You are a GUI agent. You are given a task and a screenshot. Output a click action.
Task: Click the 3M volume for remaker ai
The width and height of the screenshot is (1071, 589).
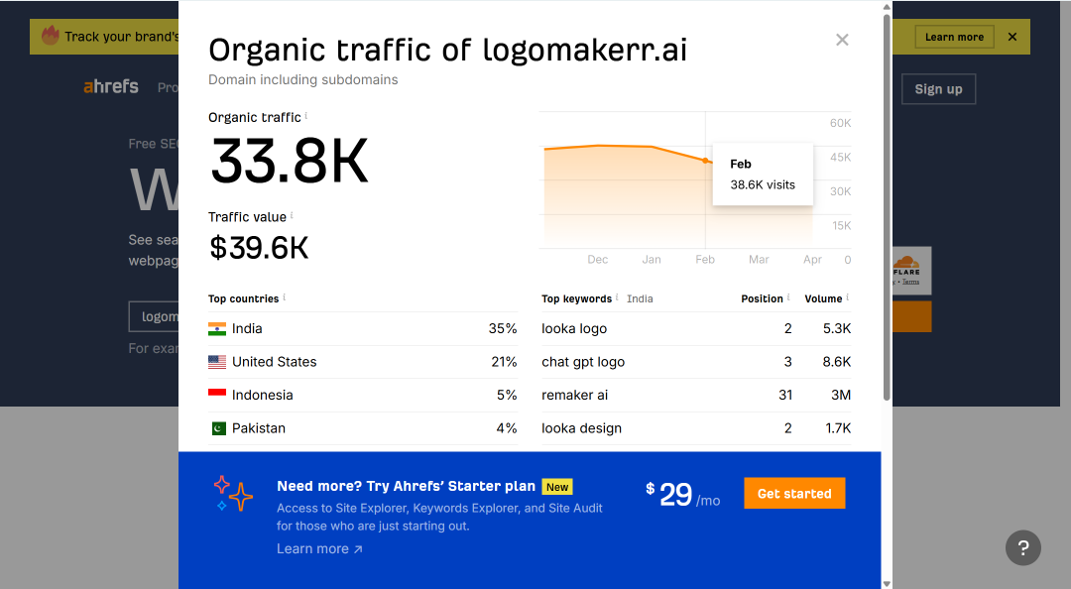(841, 395)
